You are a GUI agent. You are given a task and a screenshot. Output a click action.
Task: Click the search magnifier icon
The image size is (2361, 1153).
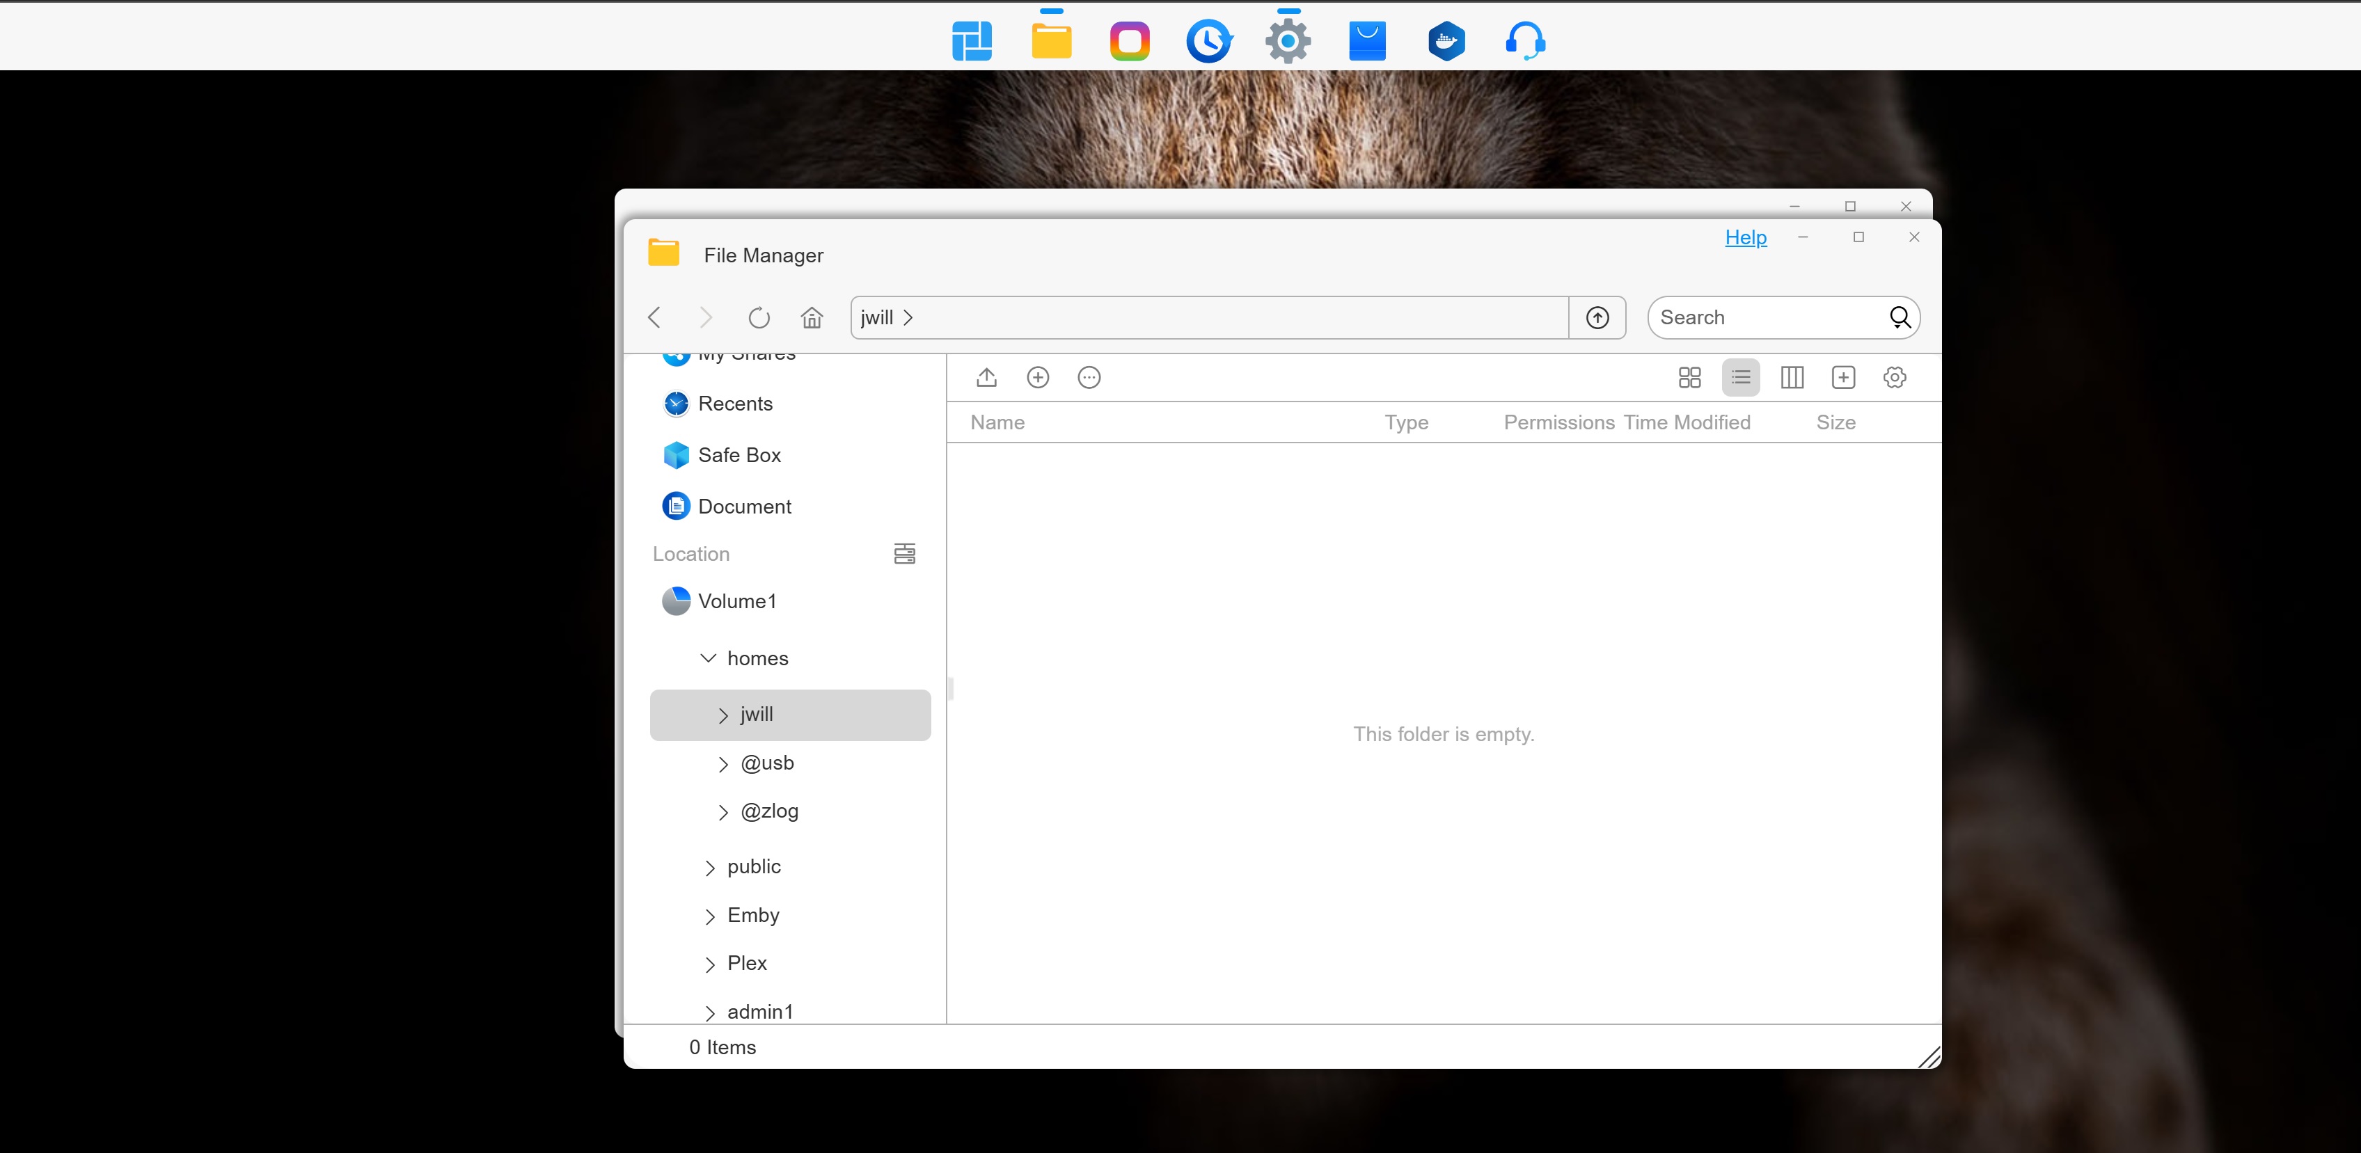point(1900,318)
